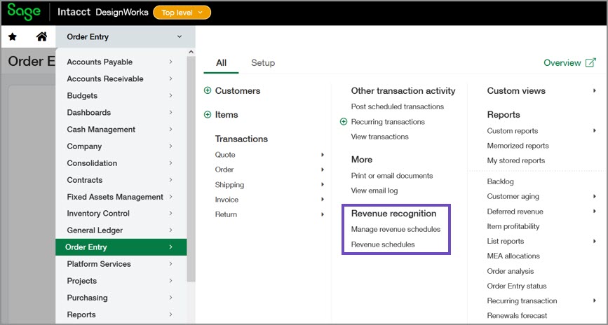The height and width of the screenshot is (325, 608).
Task: Click the Items heading
Action: tap(227, 115)
